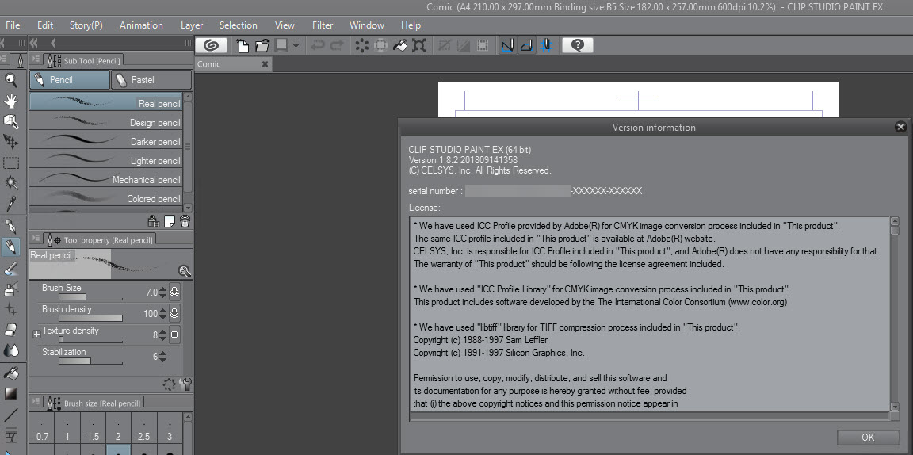Select the Fill bucket tool in tool palette

point(11,373)
